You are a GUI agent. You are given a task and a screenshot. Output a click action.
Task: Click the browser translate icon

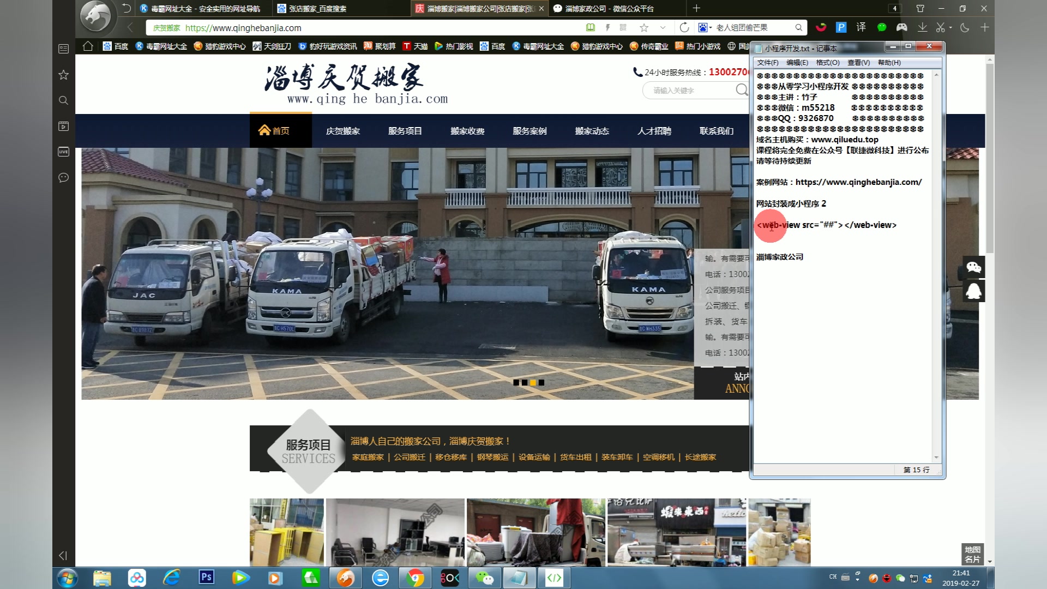860,27
